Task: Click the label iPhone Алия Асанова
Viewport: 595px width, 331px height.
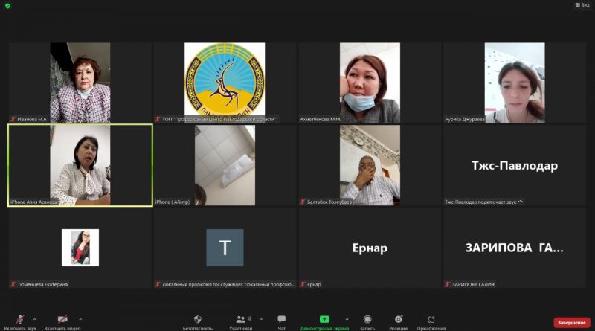Action: (33, 202)
